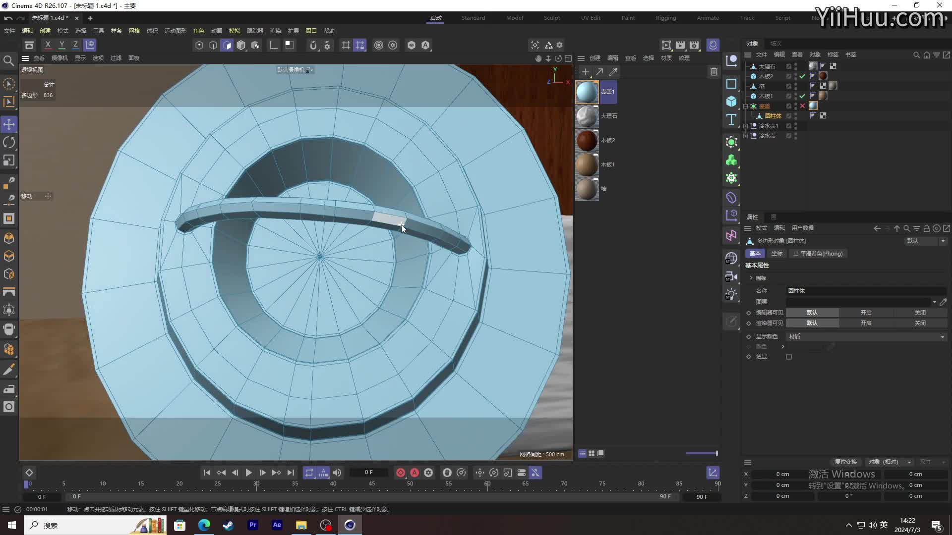The image size is (952, 535).
Task: Click render to picture viewer icon
Action: coord(680,45)
